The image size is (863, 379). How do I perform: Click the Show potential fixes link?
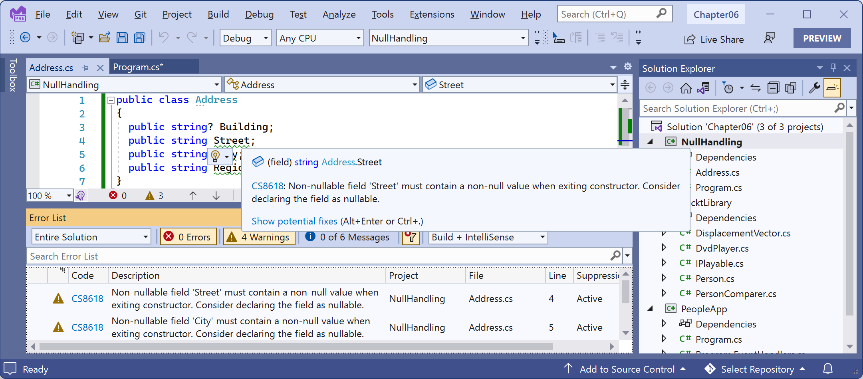pos(294,221)
